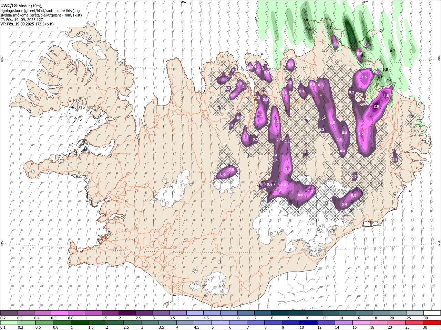
Task: Click the UWC/IG title in the header
Action: click(8, 5)
